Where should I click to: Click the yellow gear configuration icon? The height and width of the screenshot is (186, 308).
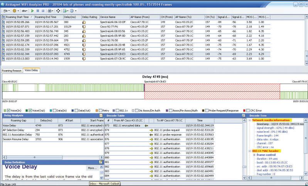coord(15,11)
